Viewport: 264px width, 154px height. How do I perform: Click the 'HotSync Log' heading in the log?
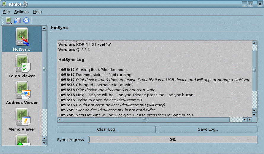click(x=71, y=60)
